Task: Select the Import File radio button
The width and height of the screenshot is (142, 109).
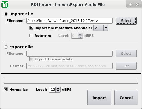Action: tap(6, 14)
